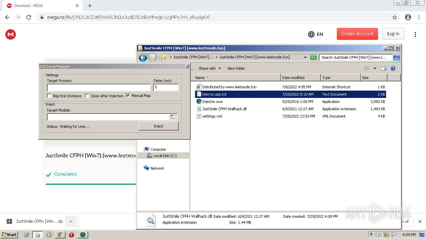Select JustSmile CFPH Wallhack.dll file
Viewport: 426px width, 239px height.
click(224, 109)
